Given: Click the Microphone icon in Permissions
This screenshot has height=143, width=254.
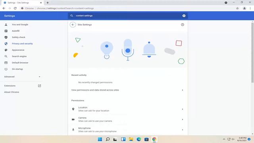Looking at the screenshot, I should coord(73,130).
